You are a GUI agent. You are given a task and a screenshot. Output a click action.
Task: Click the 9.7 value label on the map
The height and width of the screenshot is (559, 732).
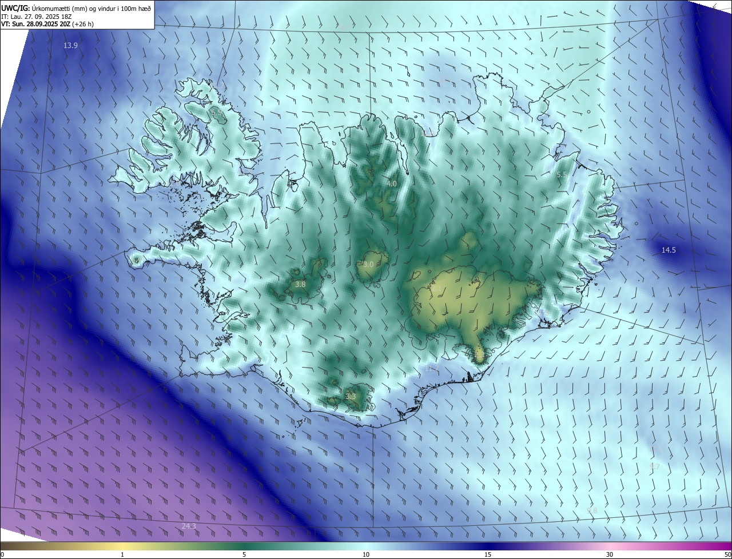[x=655, y=466]
